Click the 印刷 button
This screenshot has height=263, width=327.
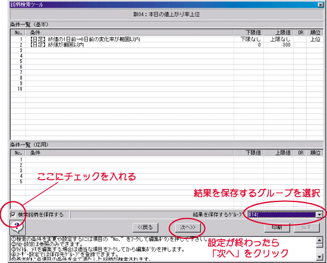coord(277,227)
